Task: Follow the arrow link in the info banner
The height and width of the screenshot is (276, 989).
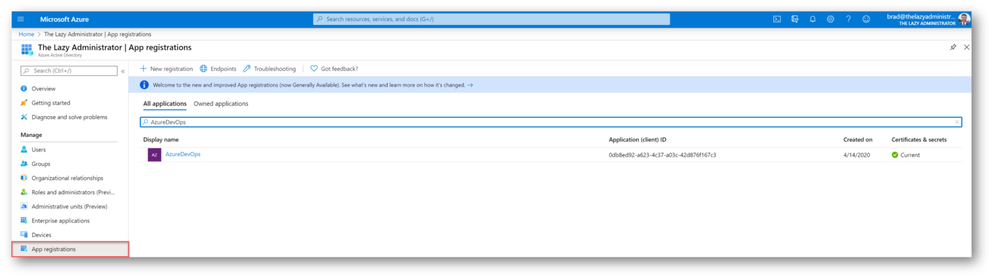Action: [x=470, y=85]
